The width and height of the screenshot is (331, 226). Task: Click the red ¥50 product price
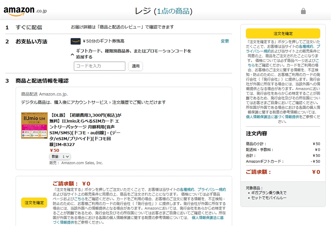click(x=54, y=150)
